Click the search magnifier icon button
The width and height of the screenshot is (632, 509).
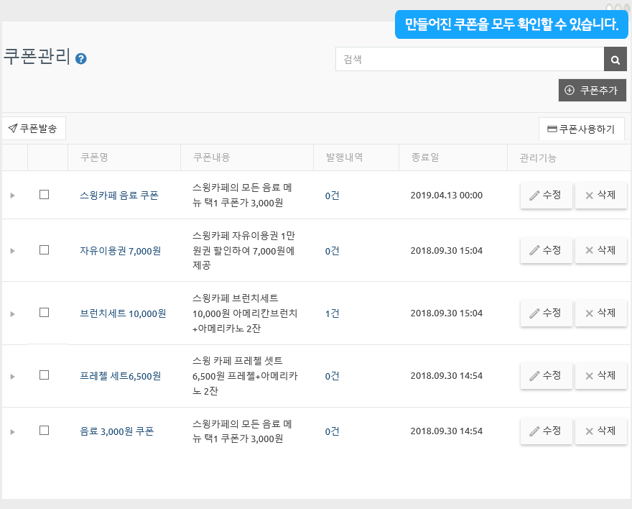tap(615, 60)
